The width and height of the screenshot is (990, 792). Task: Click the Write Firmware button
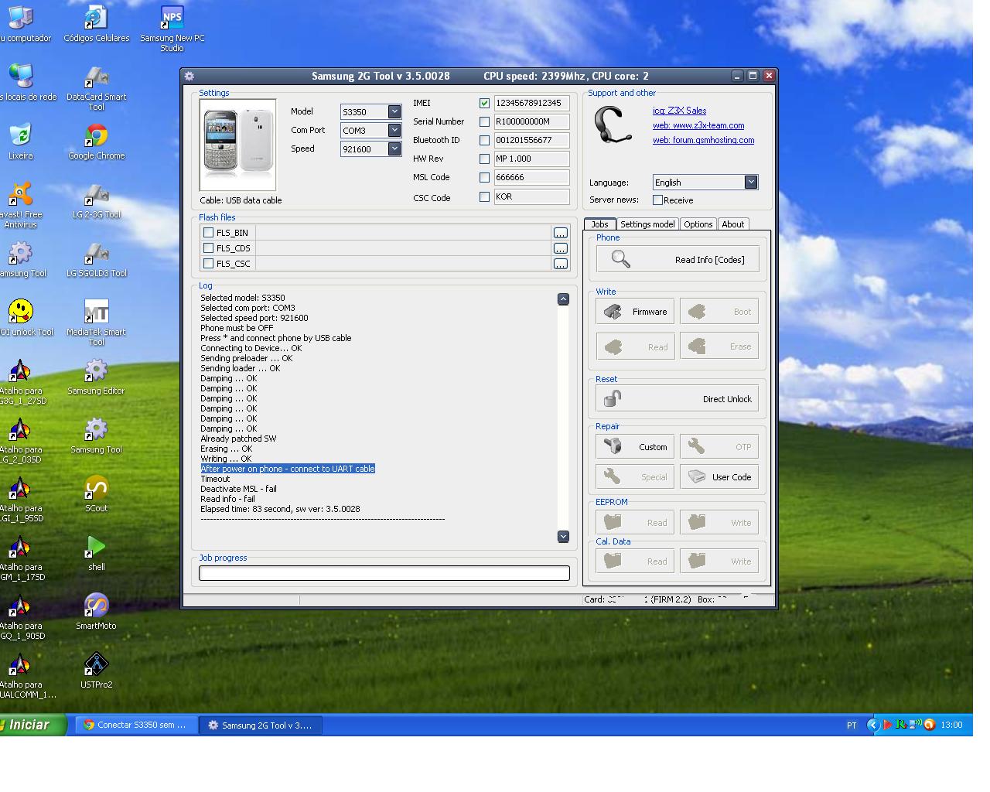click(x=635, y=312)
